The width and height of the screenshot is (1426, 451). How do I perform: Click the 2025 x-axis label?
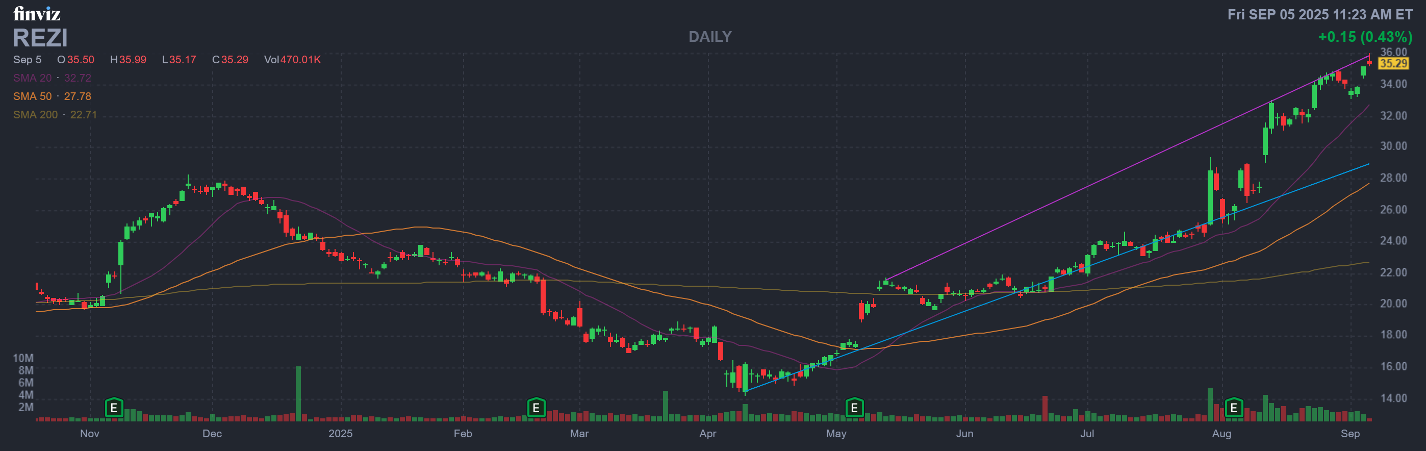click(x=341, y=433)
